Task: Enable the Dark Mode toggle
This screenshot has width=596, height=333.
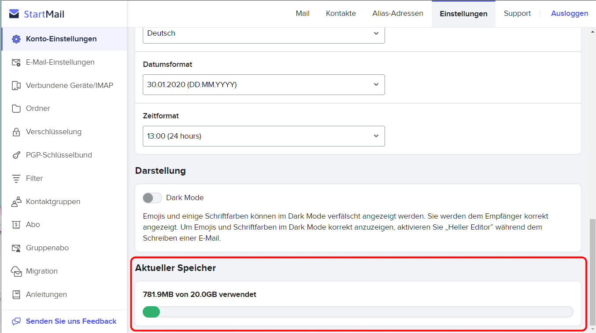Action: point(152,198)
